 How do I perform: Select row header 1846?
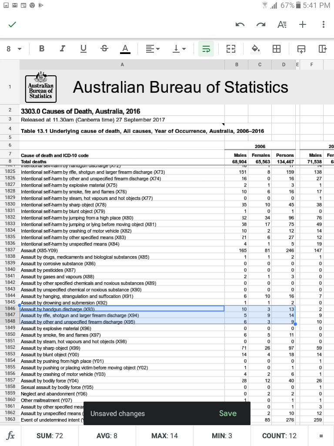(10, 309)
